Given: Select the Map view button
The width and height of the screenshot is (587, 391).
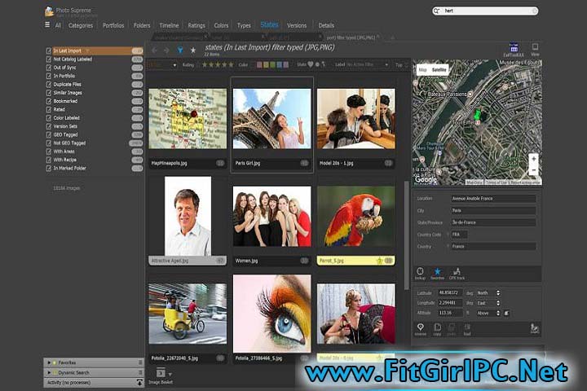Looking at the screenshot, I should point(422,71).
